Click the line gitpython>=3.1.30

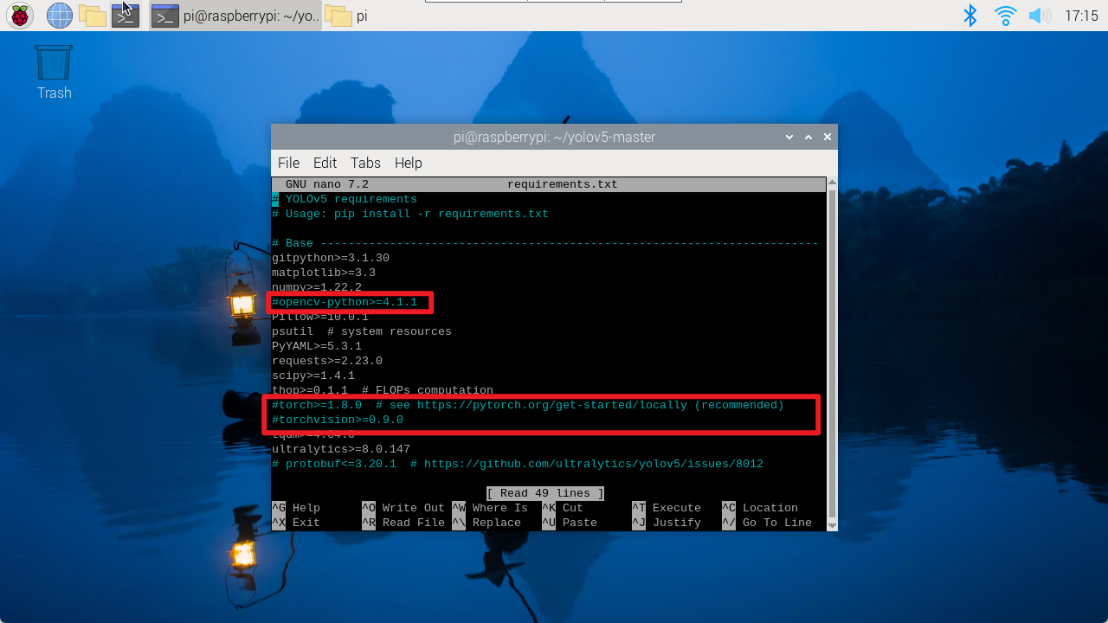[331, 258]
